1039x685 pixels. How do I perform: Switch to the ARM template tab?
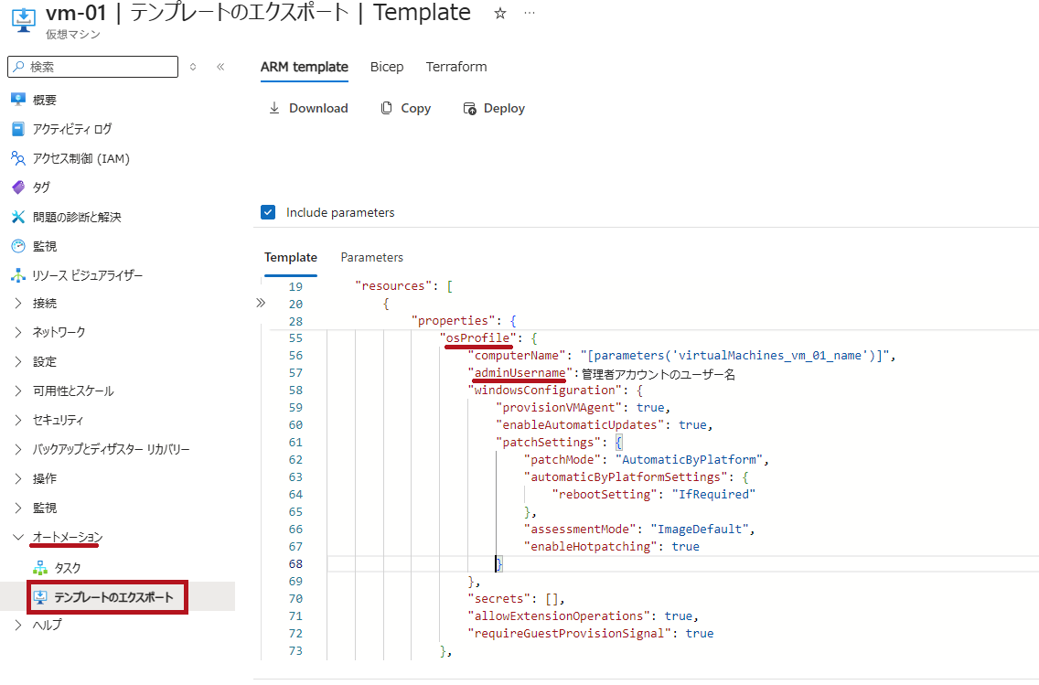click(305, 67)
